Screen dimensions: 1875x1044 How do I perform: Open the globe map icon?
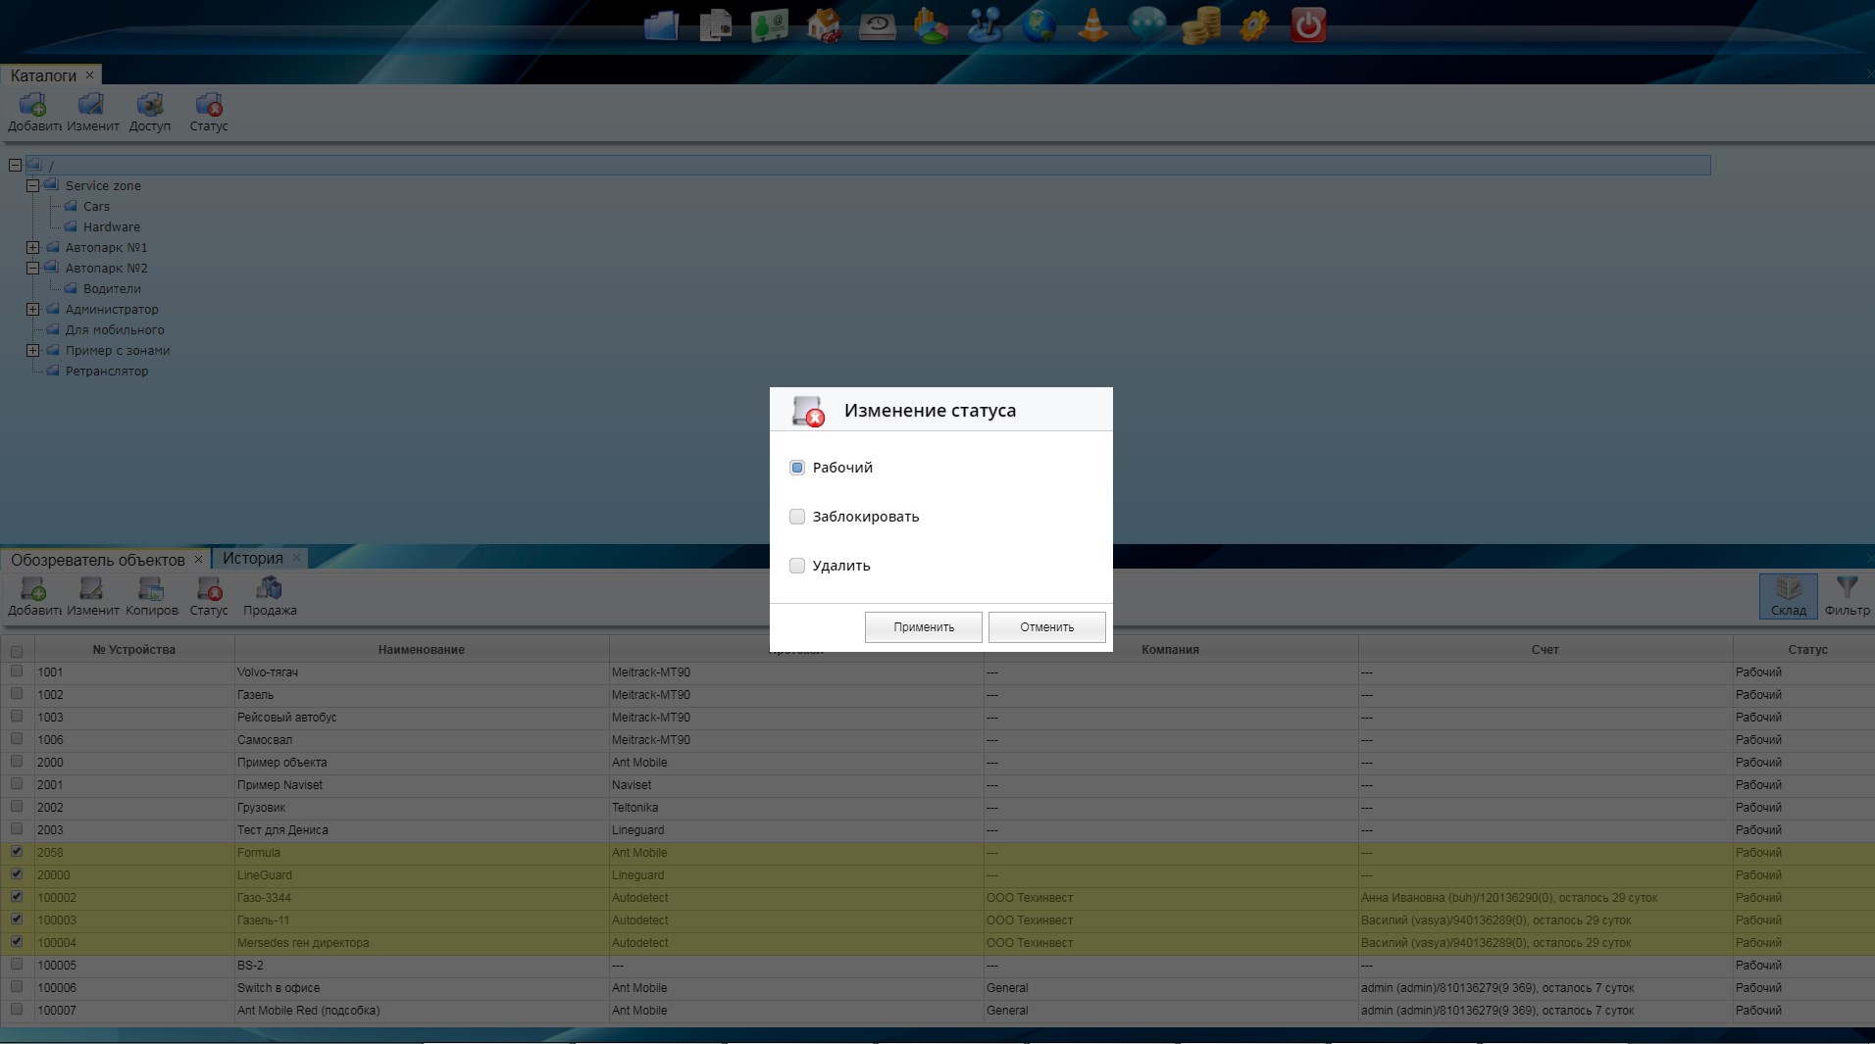[x=1039, y=25]
